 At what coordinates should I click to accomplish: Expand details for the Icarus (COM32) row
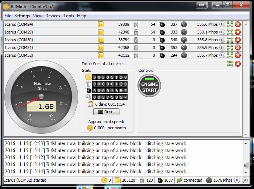click(x=230, y=55)
